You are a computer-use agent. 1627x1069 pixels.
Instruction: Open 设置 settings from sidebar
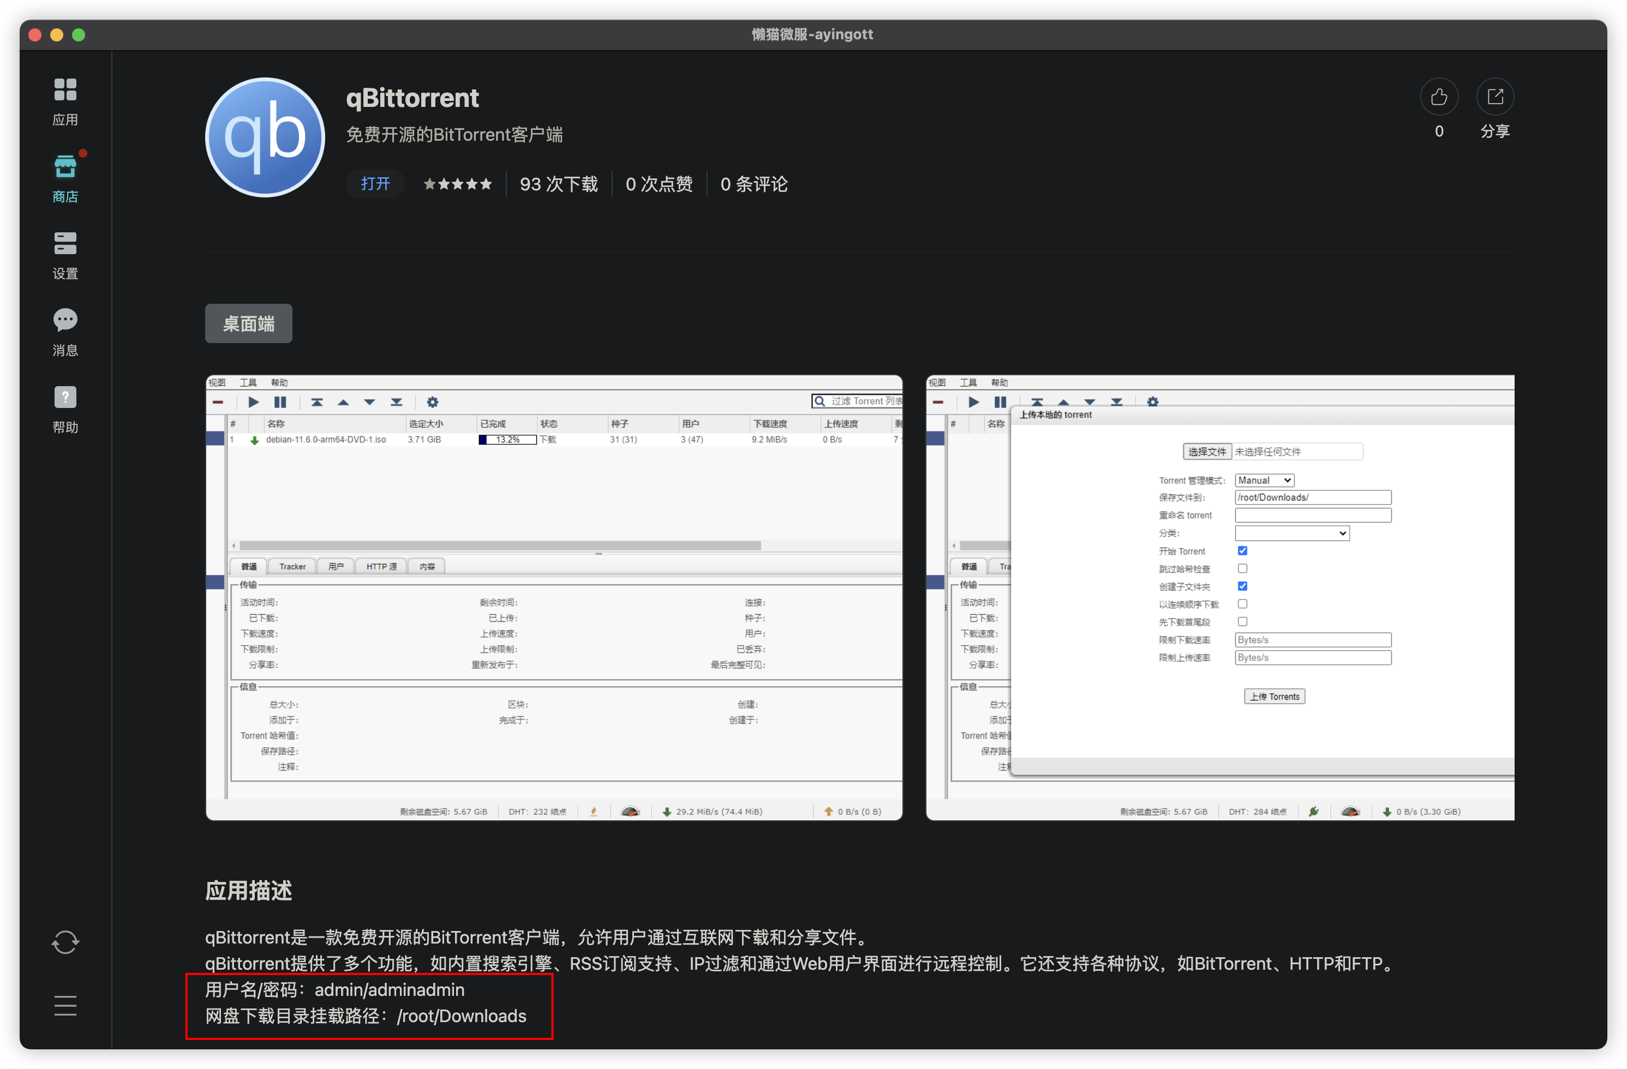click(x=65, y=255)
